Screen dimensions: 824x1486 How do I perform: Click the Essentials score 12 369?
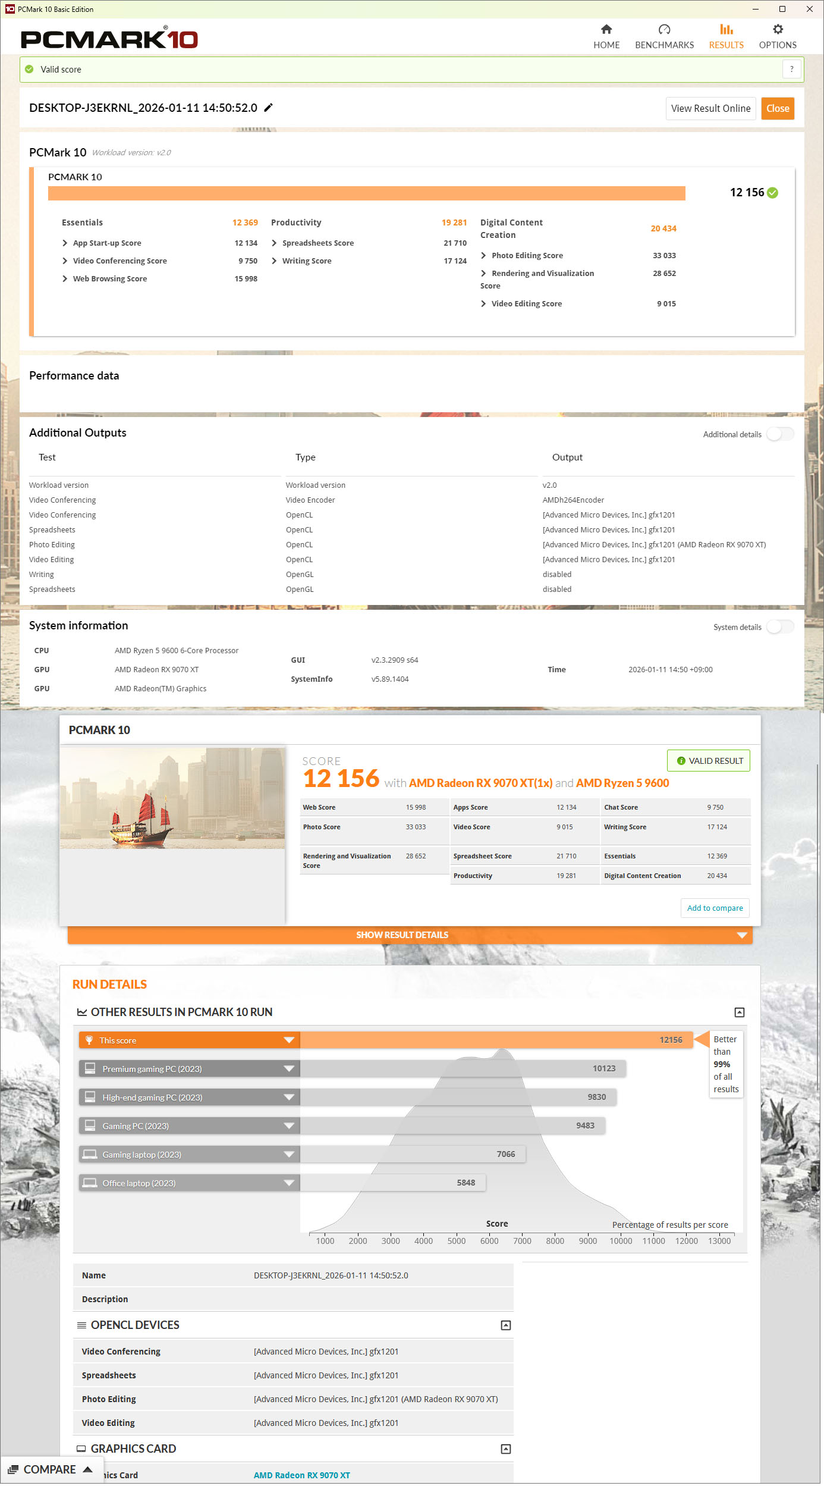point(245,223)
